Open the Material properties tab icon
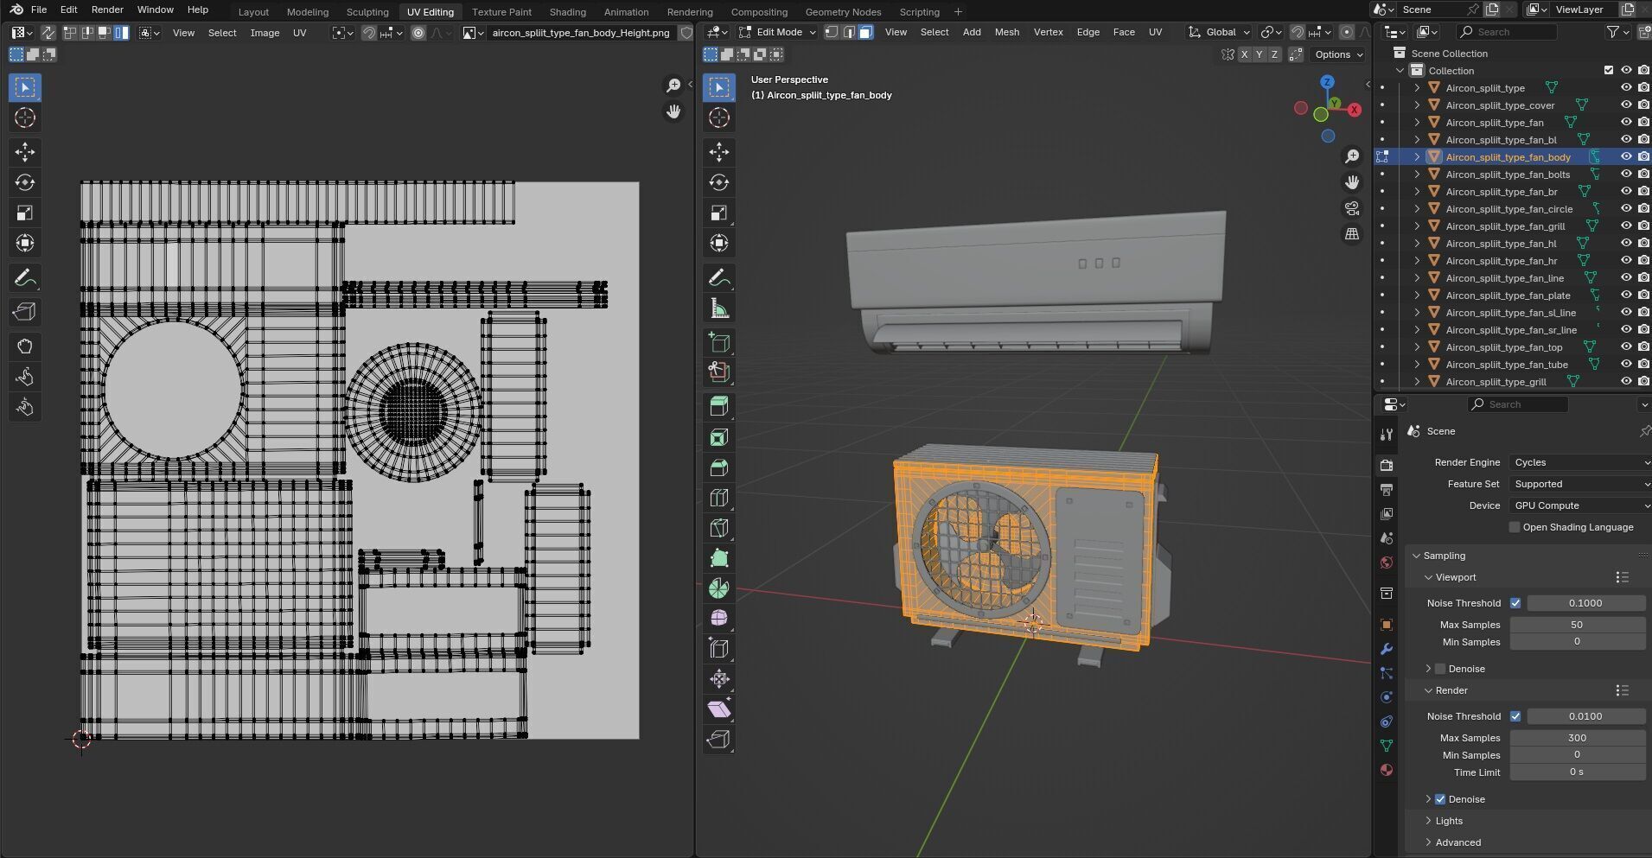1652x858 pixels. [1387, 770]
